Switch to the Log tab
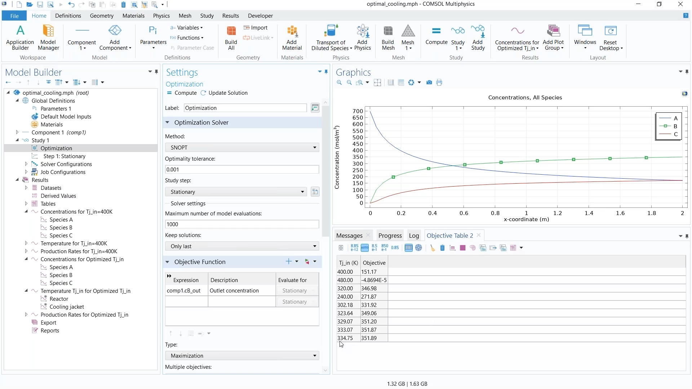This screenshot has height=389, width=692. point(414,235)
